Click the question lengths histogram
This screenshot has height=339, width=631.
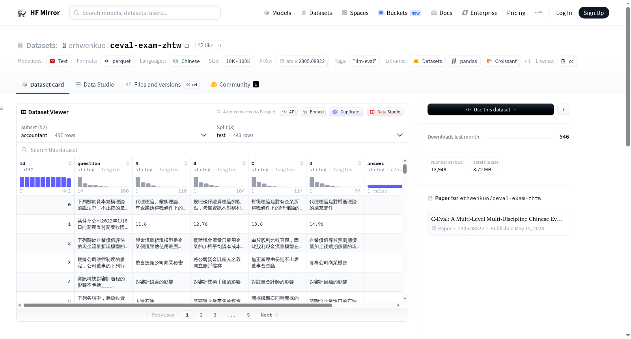[103, 182]
